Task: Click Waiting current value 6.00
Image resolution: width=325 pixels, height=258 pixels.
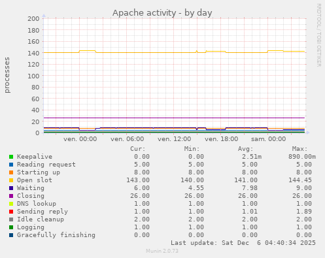Action: [x=142, y=188]
